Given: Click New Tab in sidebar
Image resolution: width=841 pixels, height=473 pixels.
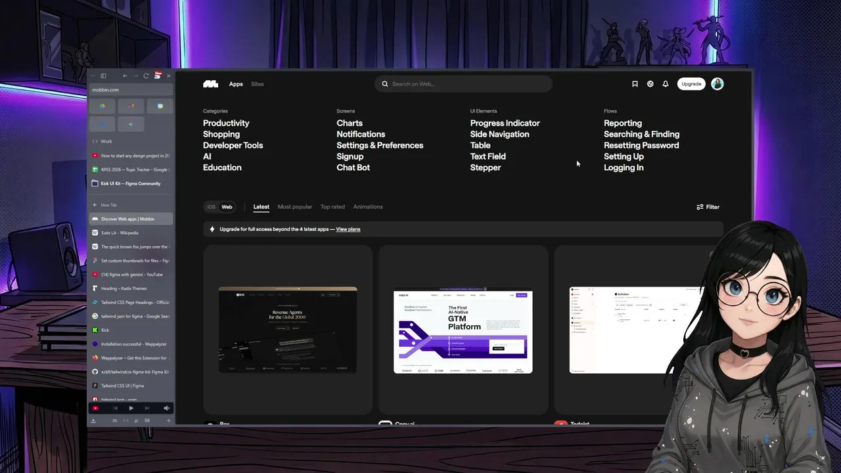Looking at the screenshot, I should 131,205.
